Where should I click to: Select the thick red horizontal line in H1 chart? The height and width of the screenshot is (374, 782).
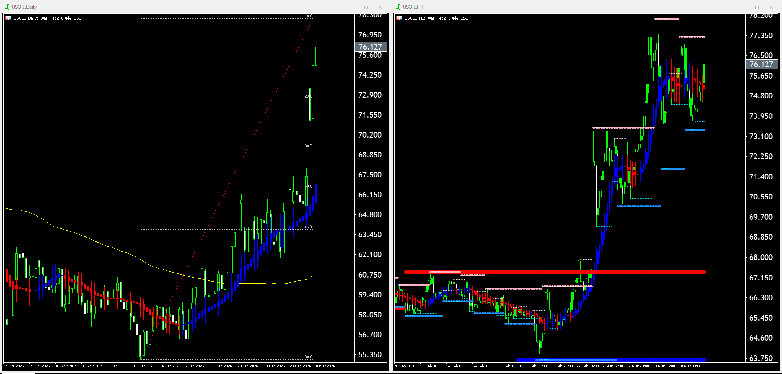click(555, 272)
